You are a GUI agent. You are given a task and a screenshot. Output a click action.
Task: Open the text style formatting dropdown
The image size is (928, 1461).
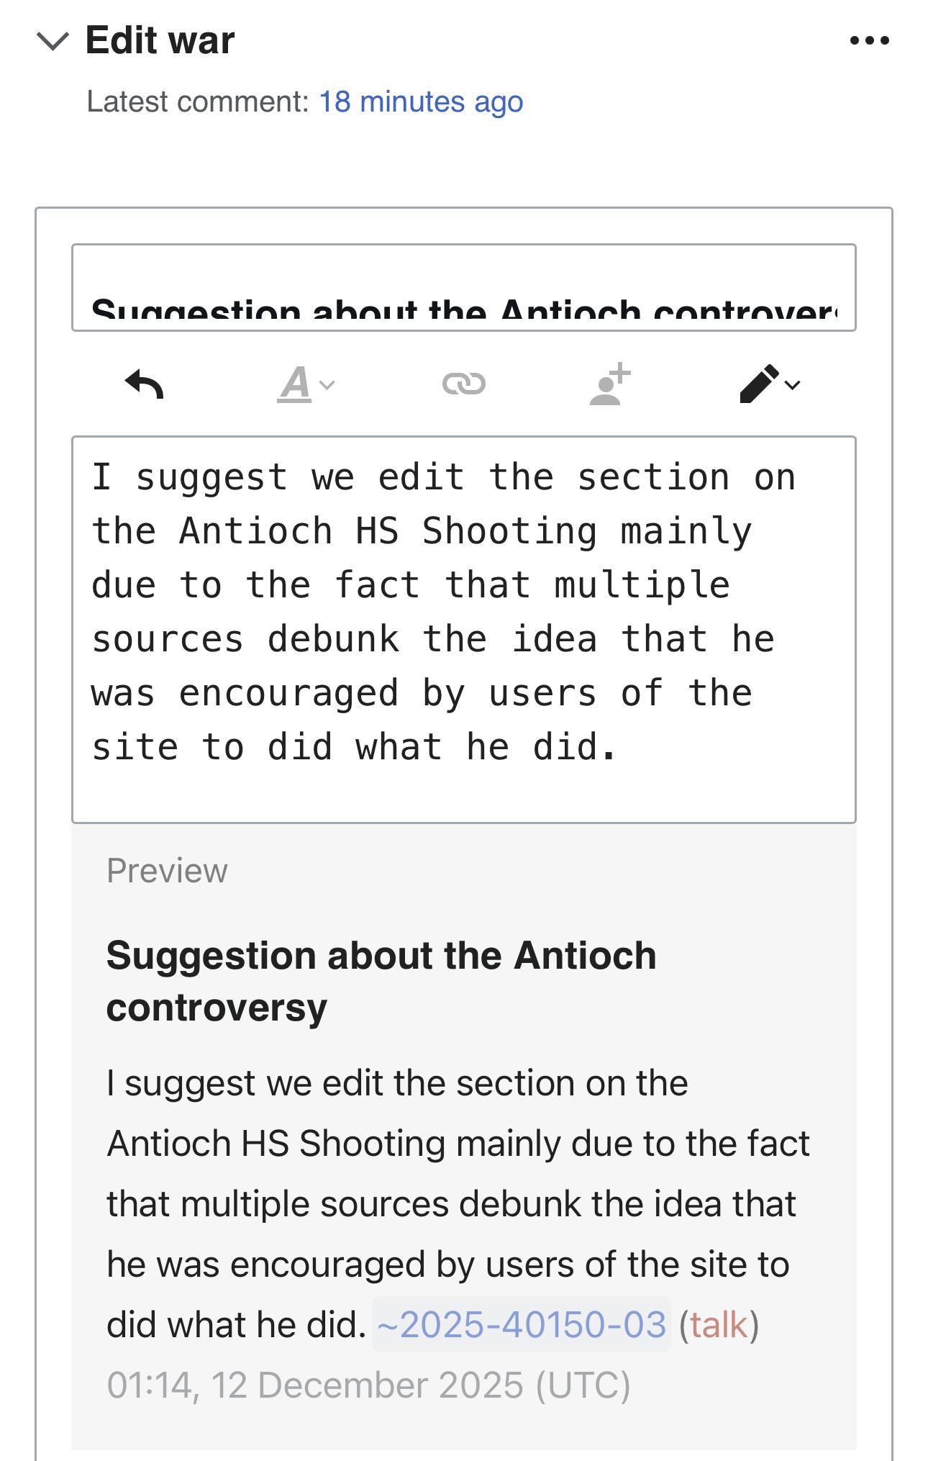tap(305, 384)
